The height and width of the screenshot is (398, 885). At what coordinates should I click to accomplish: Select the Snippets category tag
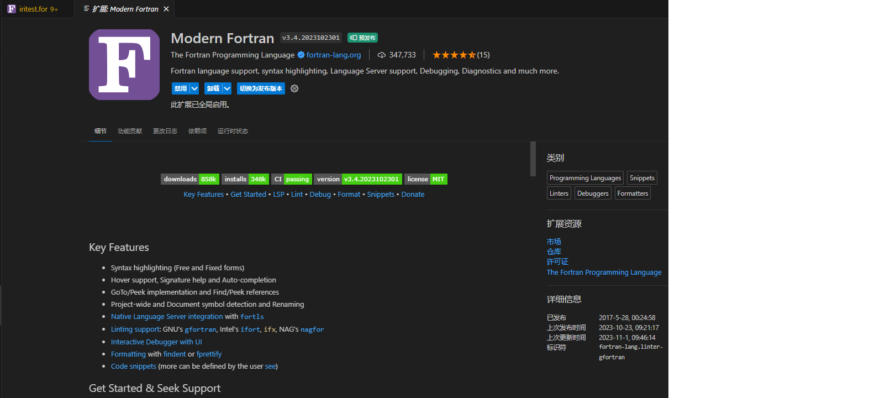pyautogui.click(x=642, y=178)
